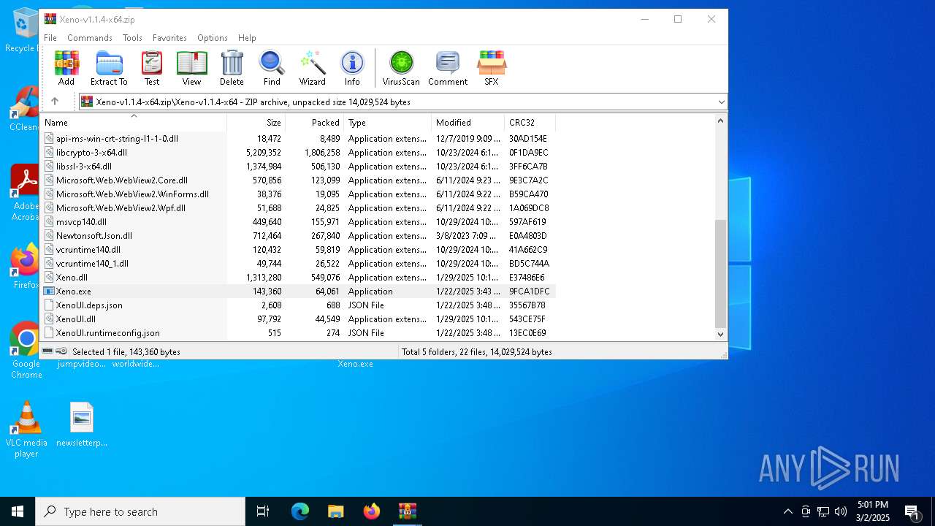935x526 pixels.
Task: Select Xeno.exe in file list
Action: tap(298, 291)
